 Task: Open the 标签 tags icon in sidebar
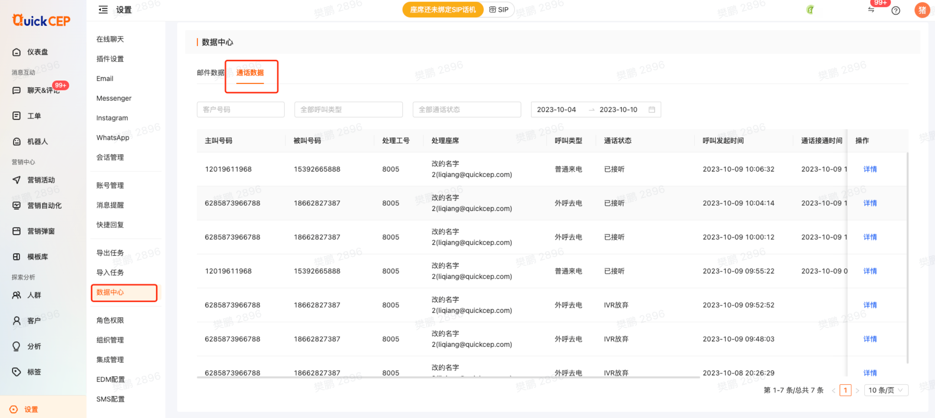coord(16,372)
